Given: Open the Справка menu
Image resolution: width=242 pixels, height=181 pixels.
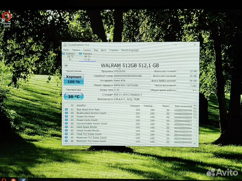Looking at the screenshot, I should (x=114, y=50).
